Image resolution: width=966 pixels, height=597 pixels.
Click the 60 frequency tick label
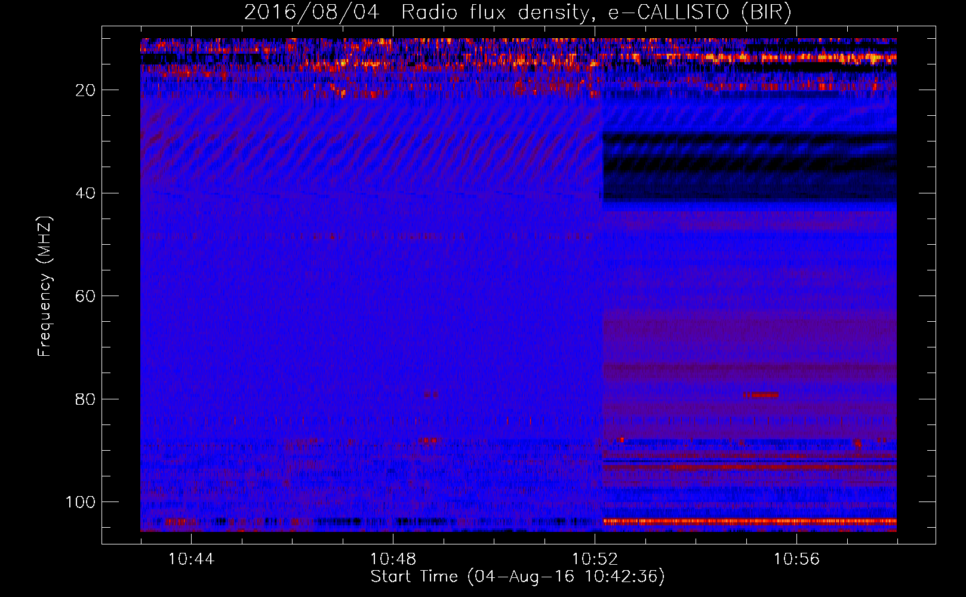85,296
